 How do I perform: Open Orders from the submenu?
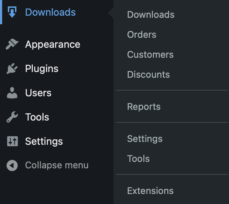[x=142, y=35]
